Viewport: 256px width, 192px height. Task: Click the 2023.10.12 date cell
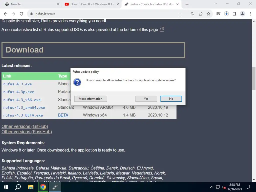[158, 115]
